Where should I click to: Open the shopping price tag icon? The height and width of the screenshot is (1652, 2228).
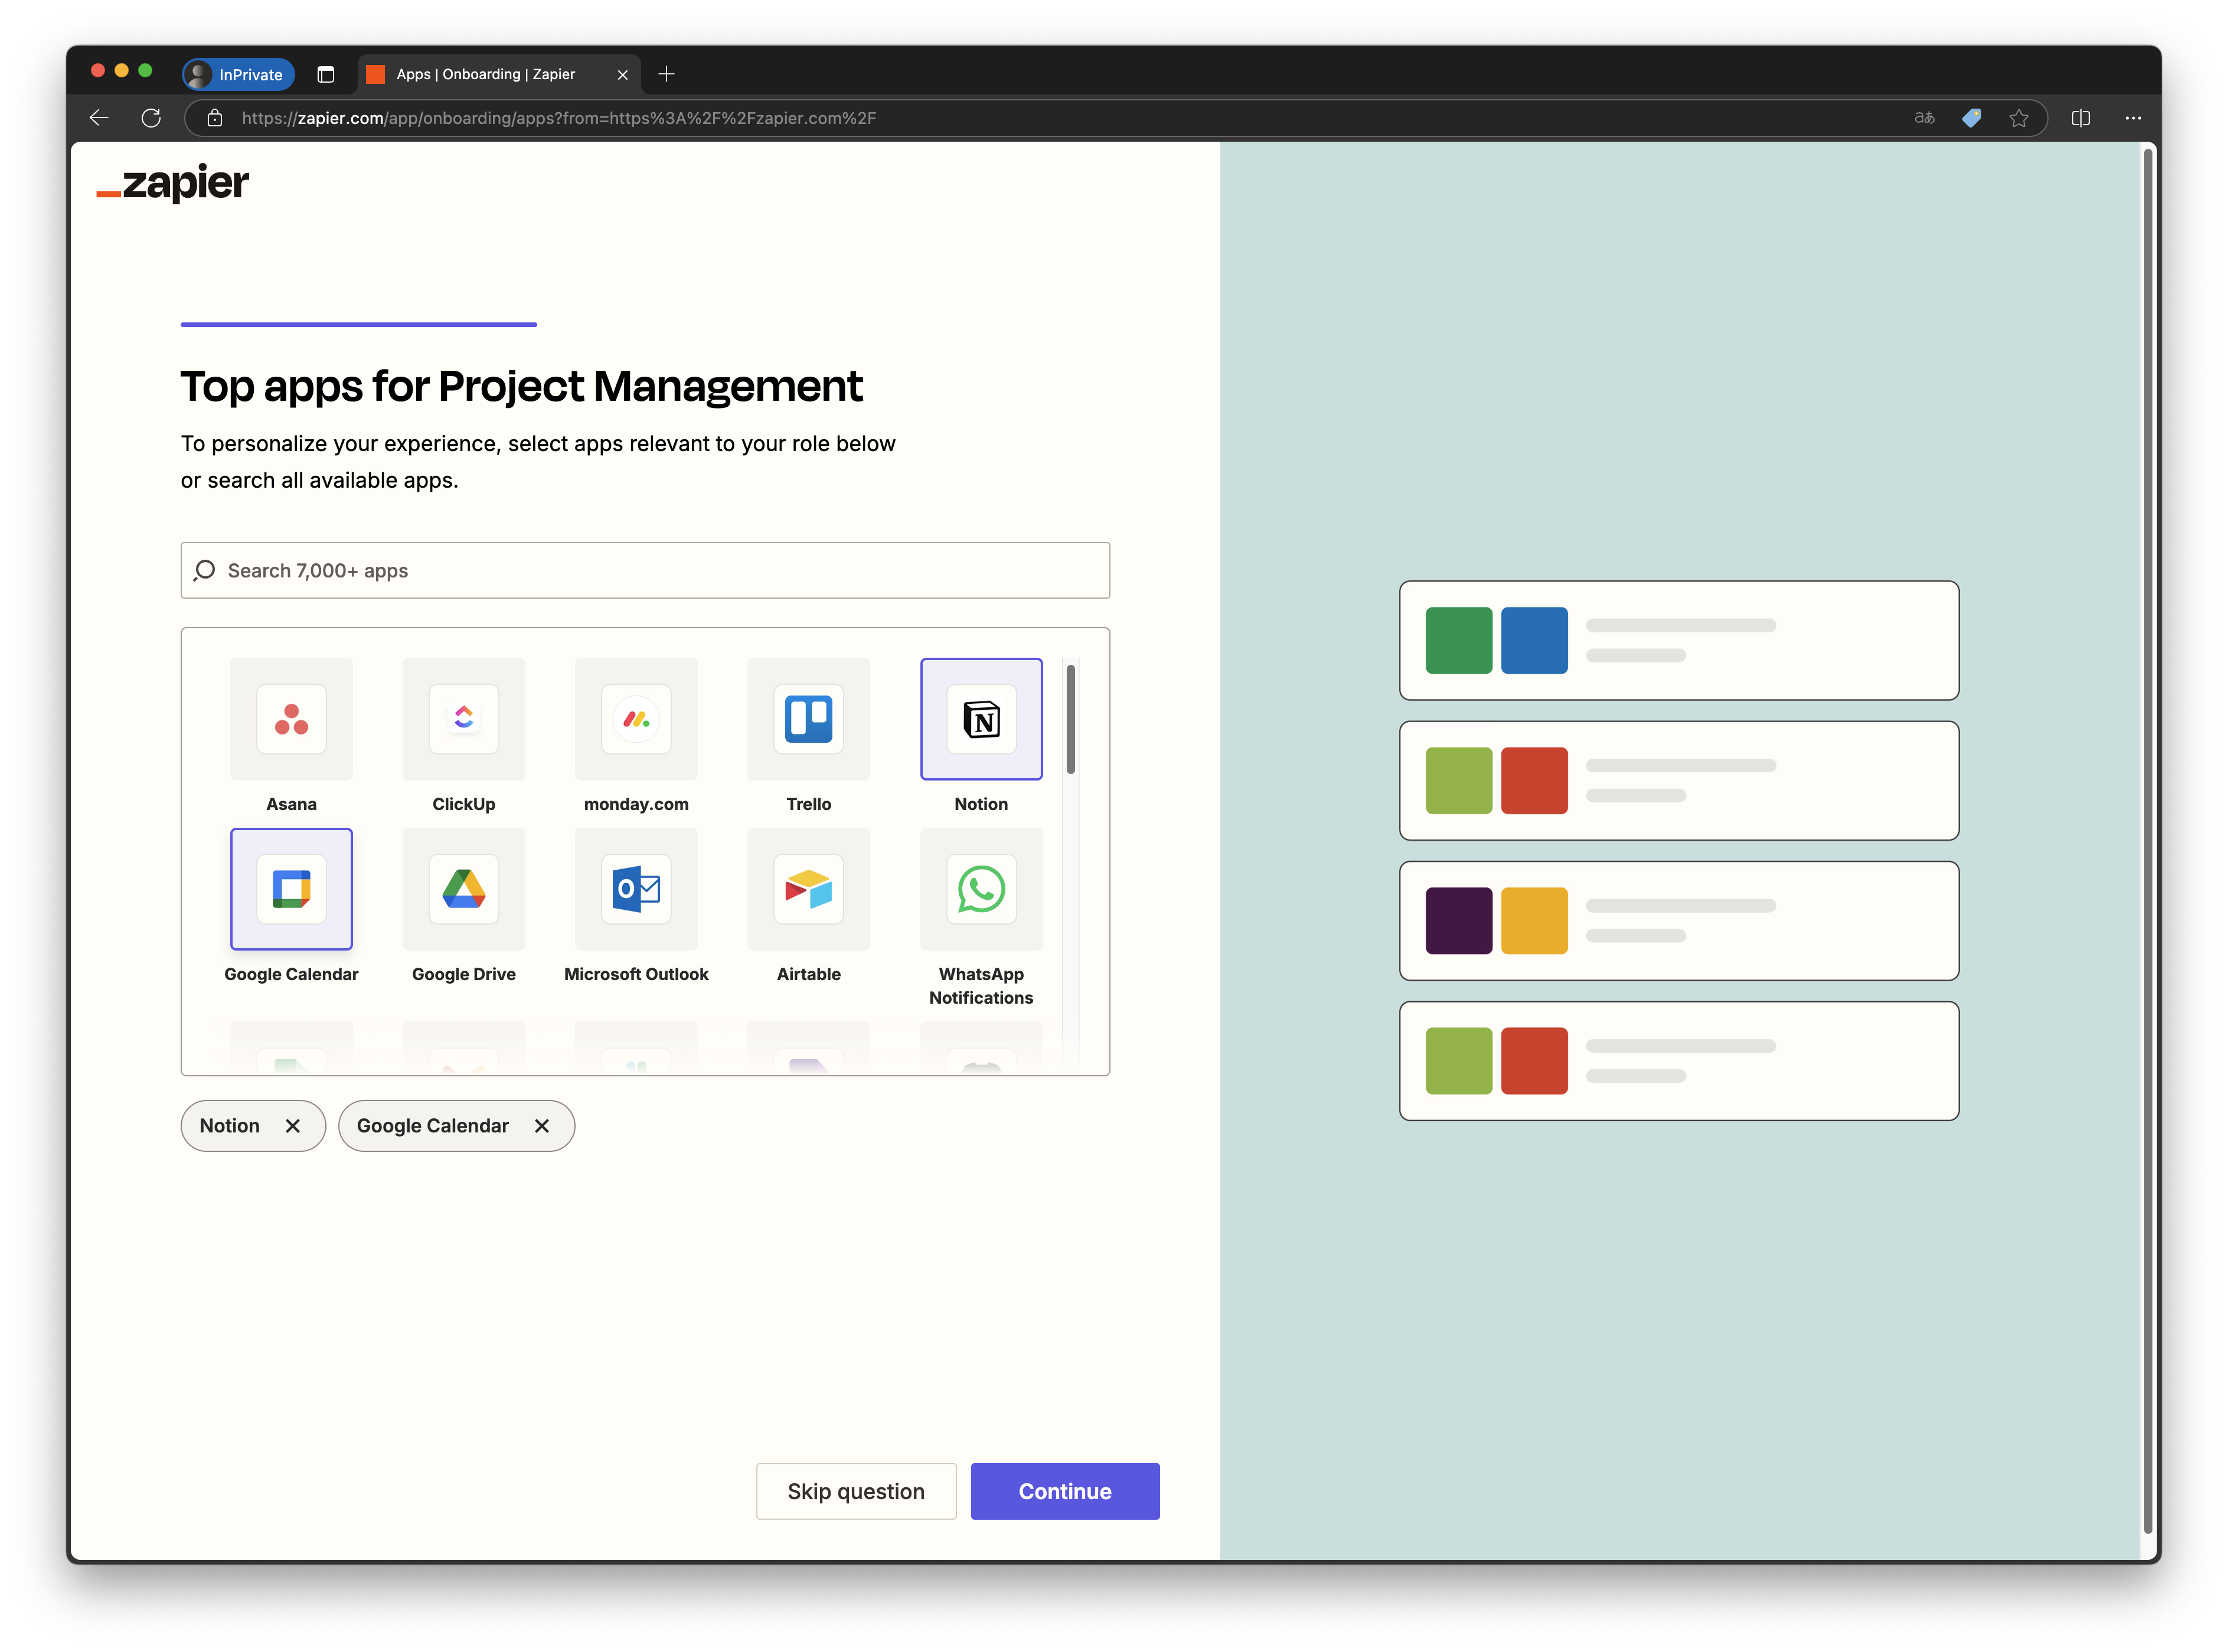point(1972,118)
